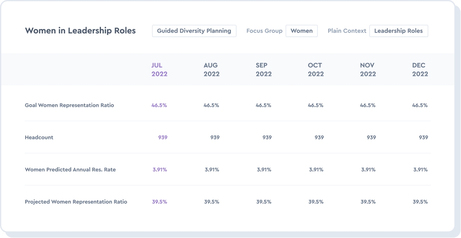Select the JUL 2022 column header
The image size is (461, 238).
(x=159, y=69)
